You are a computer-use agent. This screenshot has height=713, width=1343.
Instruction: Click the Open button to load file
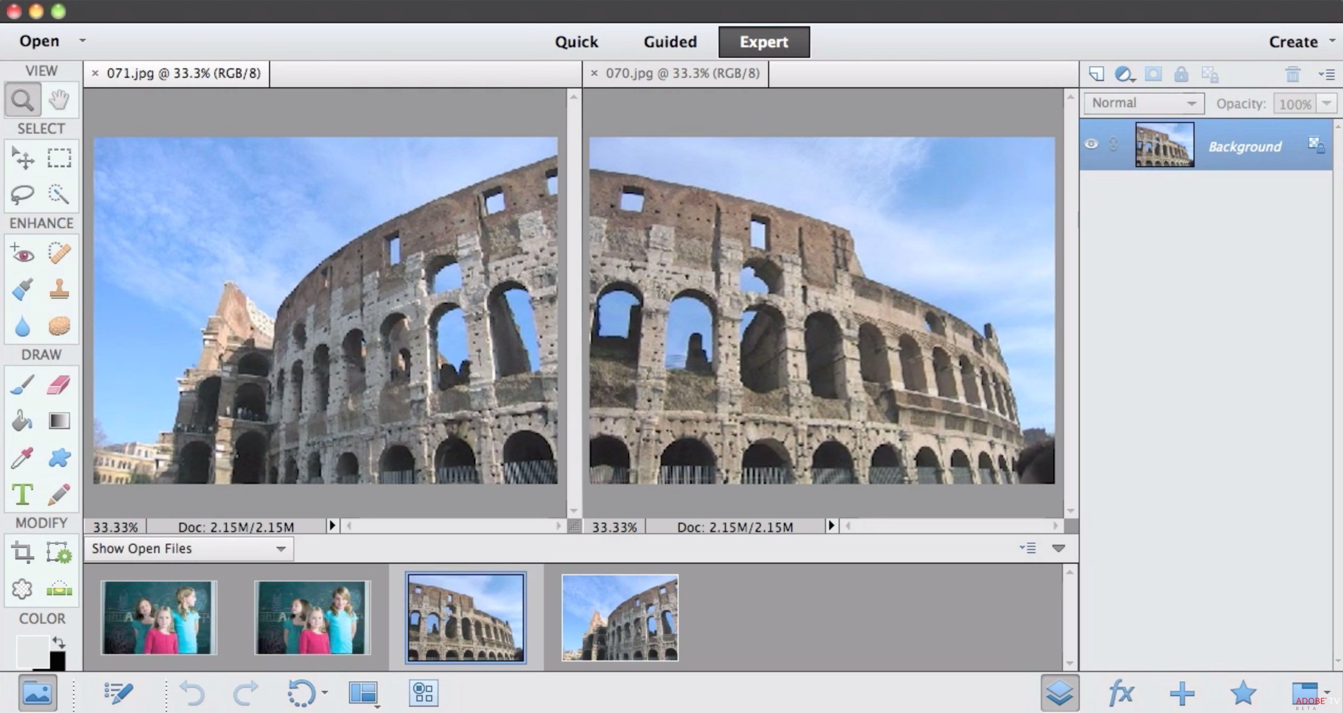click(40, 41)
